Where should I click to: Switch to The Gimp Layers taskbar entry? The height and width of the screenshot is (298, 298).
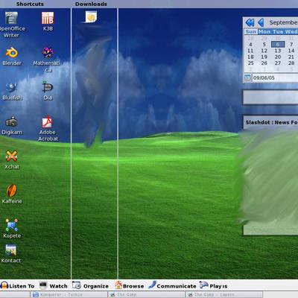[x=224, y=295]
